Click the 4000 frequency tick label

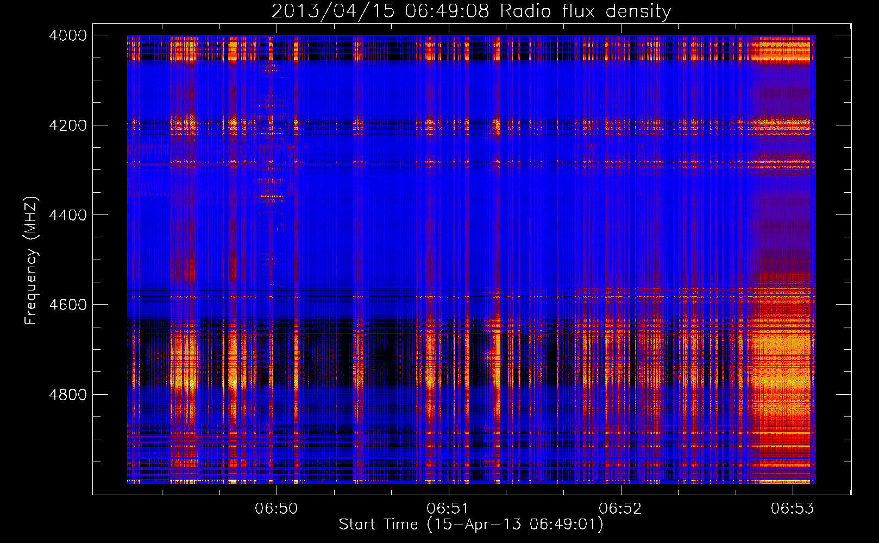pyautogui.click(x=68, y=35)
